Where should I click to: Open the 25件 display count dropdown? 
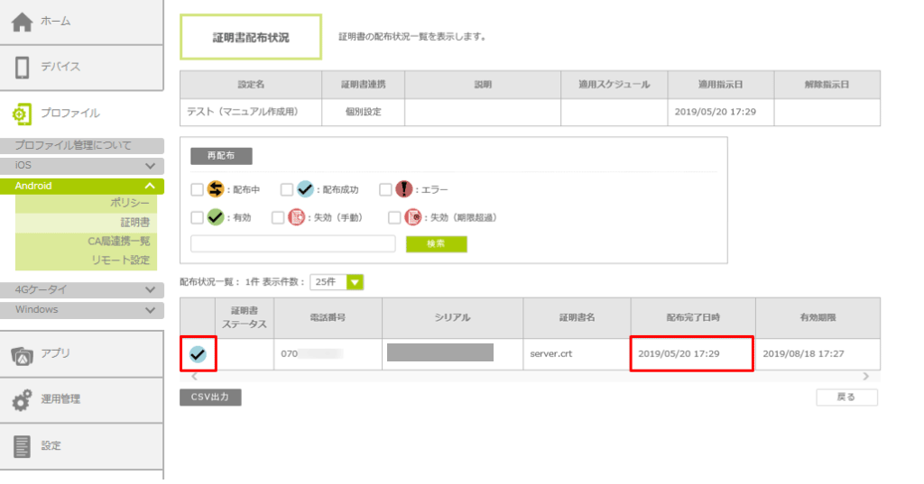point(337,282)
